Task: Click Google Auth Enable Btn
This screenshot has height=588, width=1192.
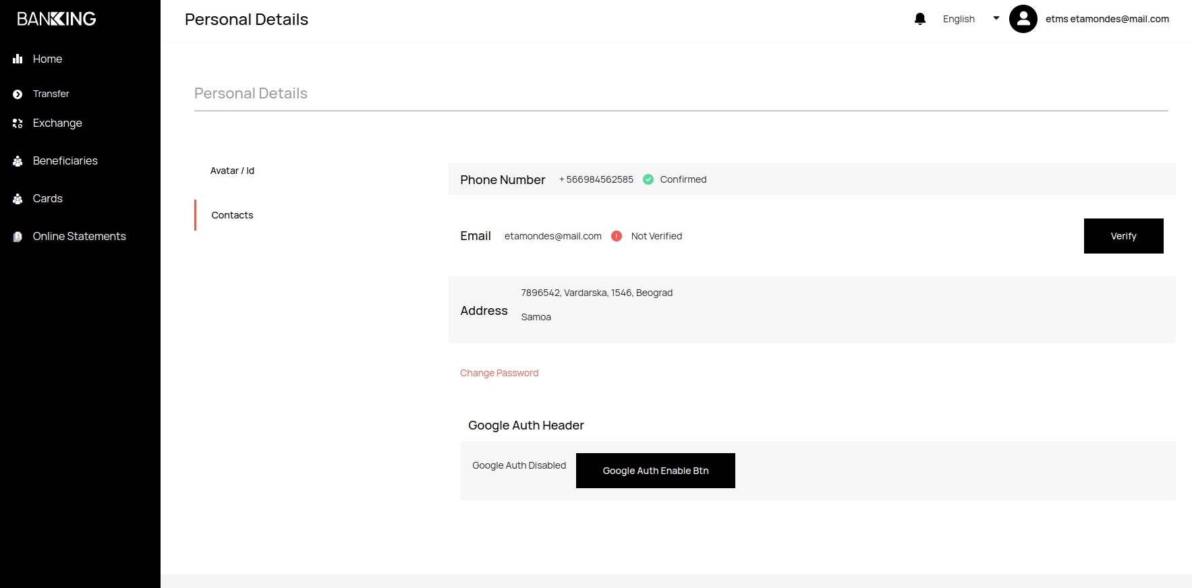Action: click(656, 471)
